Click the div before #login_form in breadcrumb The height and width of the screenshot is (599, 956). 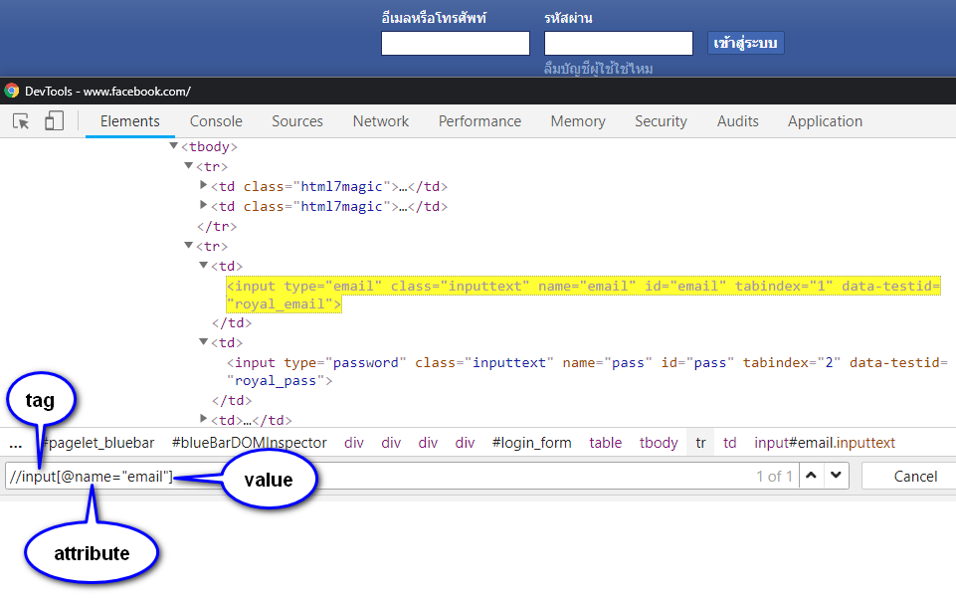pyautogui.click(x=465, y=443)
